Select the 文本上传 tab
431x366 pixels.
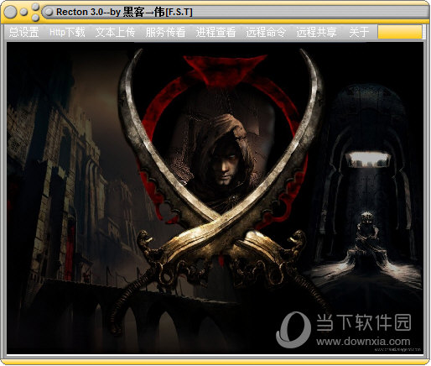[x=115, y=32]
